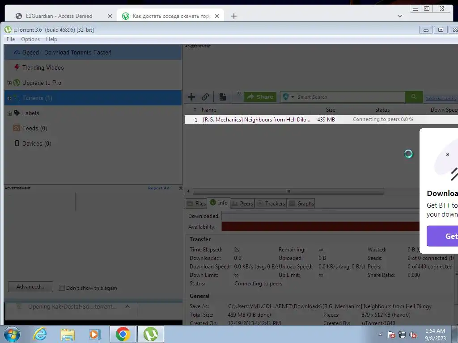Image resolution: width=458 pixels, height=343 pixels.
Task: Click the Add Torrent plus icon
Action: click(x=191, y=97)
